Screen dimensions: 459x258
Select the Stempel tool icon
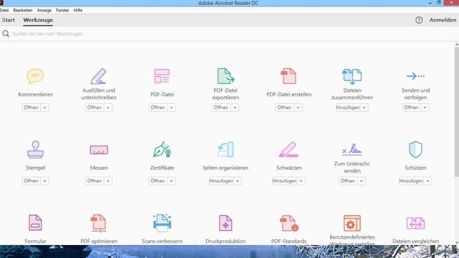pos(35,150)
